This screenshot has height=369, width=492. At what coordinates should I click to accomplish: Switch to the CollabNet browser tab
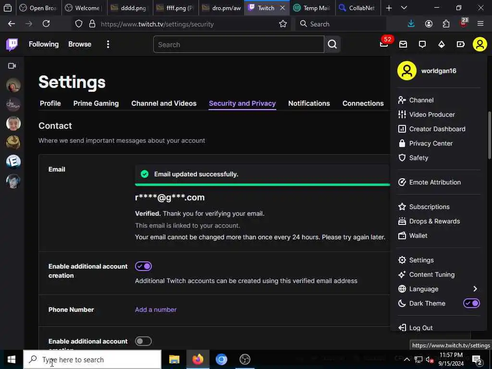pyautogui.click(x=357, y=8)
